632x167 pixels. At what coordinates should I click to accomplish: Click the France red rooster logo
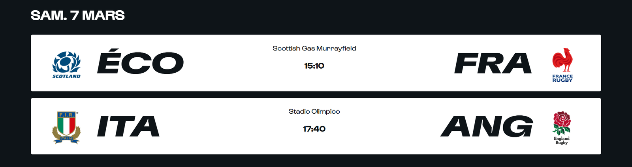pos(562,60)
